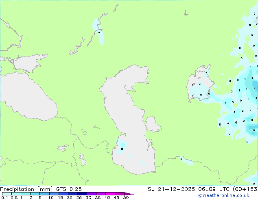Click the 35–40 mm legend color swatch
Viewport: 258px width, 199px height.
[x=101, y=194]
